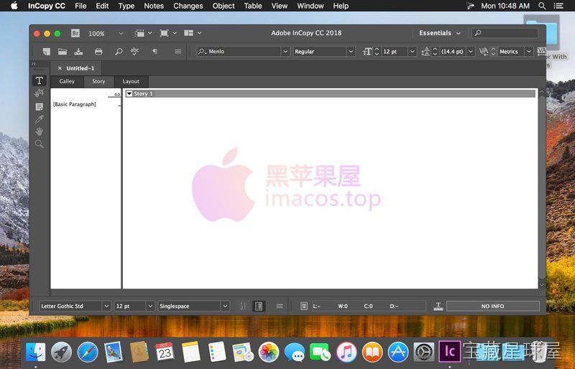575x369 pixels.
Task: Toggle paragraph styles column icon
Action: (259, 306)
